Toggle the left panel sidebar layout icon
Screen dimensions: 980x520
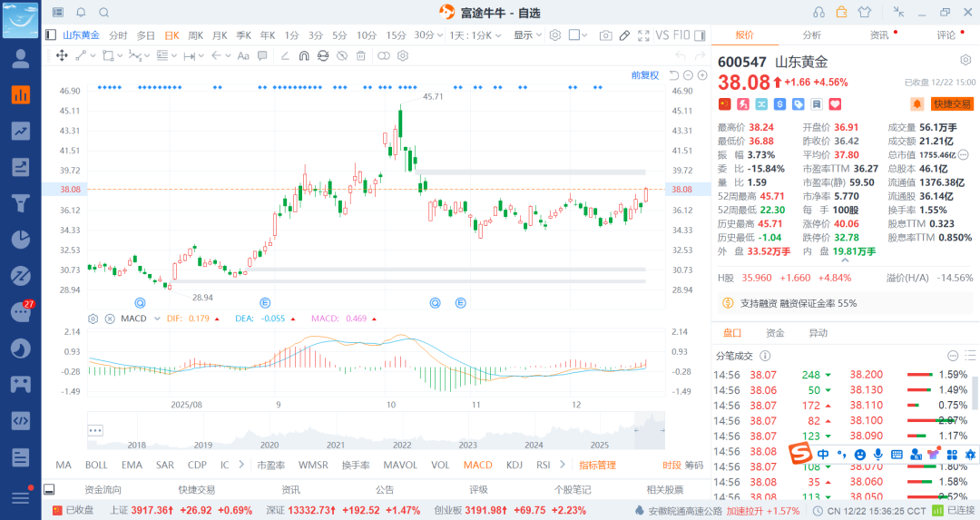point(51,35)
